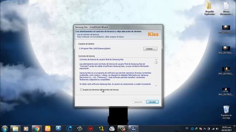Click the Show desktop strip after the clock

click(235, 129)
